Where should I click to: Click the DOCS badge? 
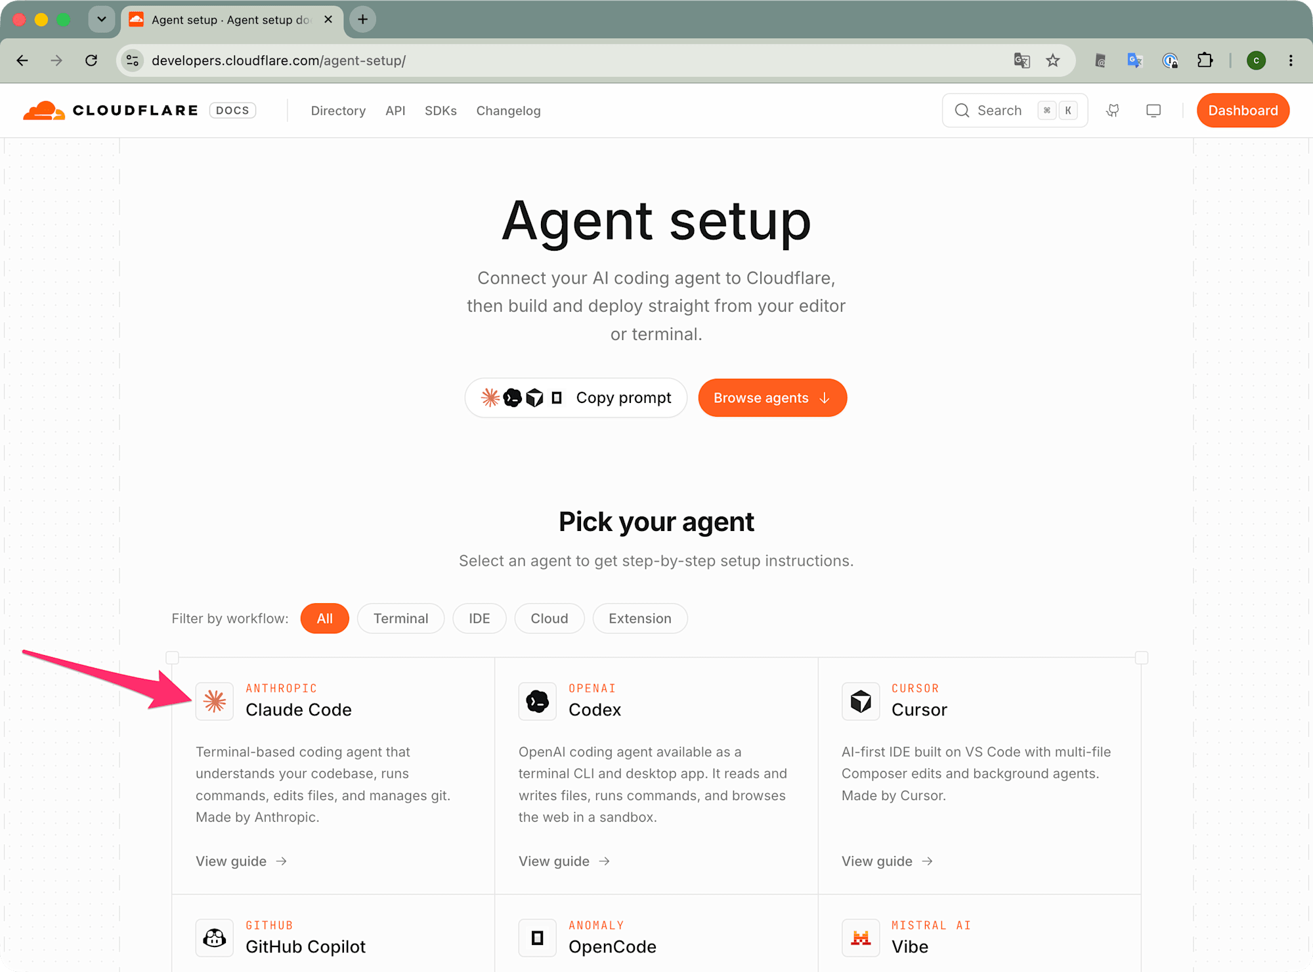232,110
